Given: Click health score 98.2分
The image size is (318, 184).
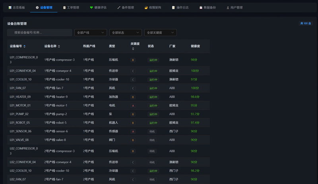Looking at the screenshot, I should 195,170.
